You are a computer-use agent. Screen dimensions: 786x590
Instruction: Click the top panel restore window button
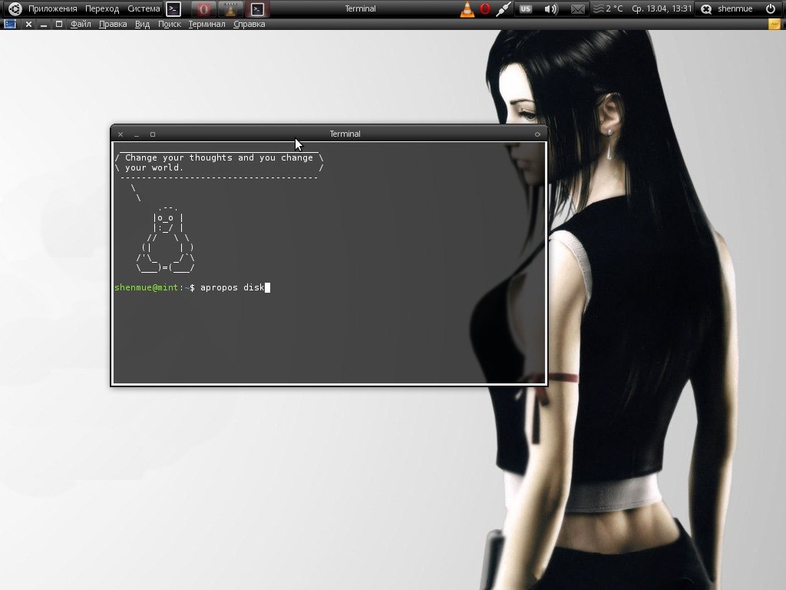pyautogui.click(x=59, y=24)
